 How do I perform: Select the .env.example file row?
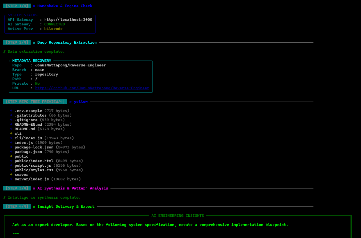[40, 111]
